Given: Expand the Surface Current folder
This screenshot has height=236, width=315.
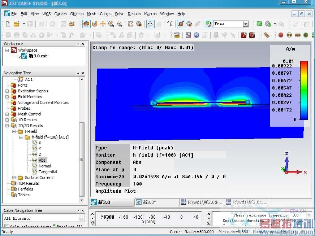Looking at the screenshot, I should [14, 178].
